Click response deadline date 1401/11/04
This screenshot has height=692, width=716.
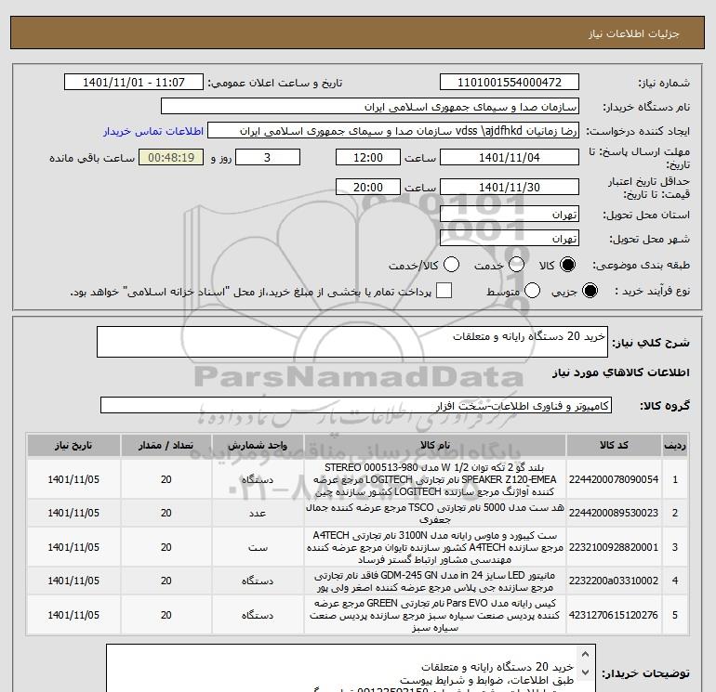point(510,157)
